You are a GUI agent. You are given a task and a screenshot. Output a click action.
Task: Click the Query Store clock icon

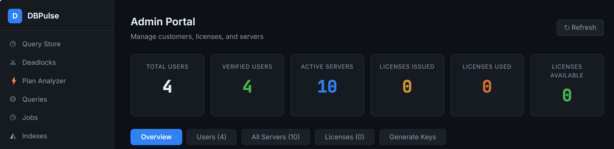tap(13, 44)
